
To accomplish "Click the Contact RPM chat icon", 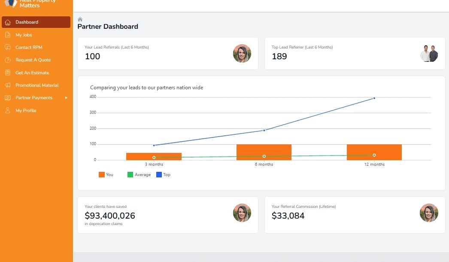I will pos(7,47).
